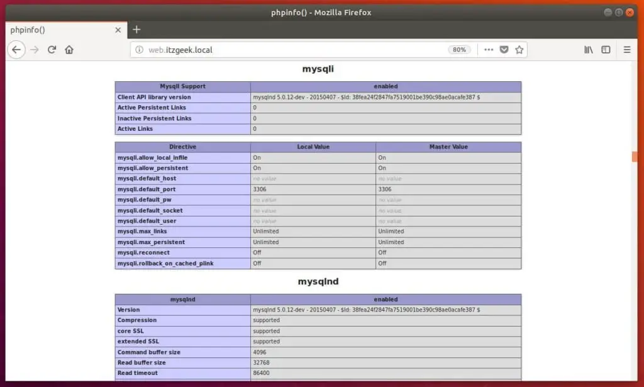Viewport: 644px width, 387px height.
Task: Click the 'Directive' column header
Action: (x=183, y=147)
